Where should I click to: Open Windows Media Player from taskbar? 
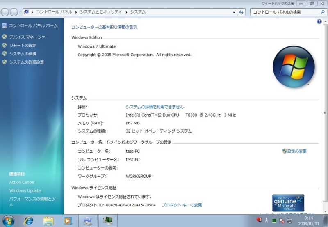(x=68, y=221)
